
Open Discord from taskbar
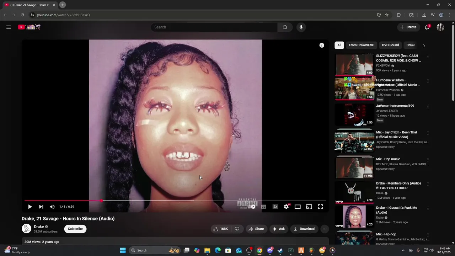[270, 250]
